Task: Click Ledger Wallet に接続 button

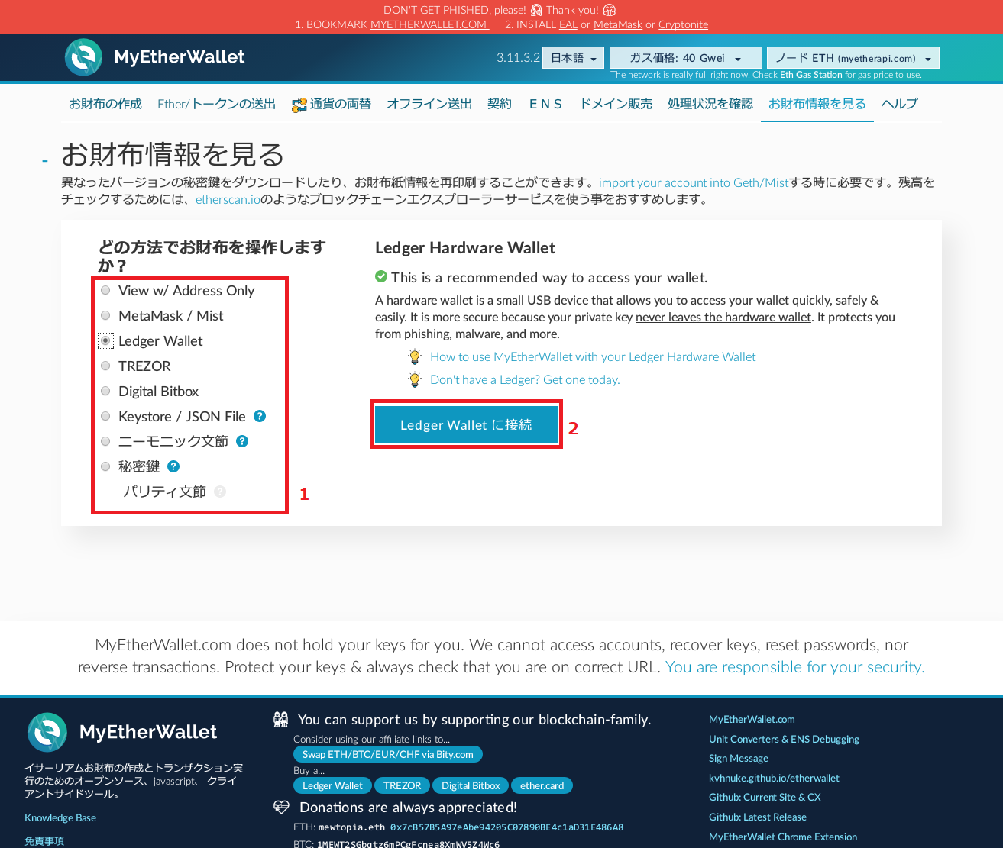Action: [466, 424]
